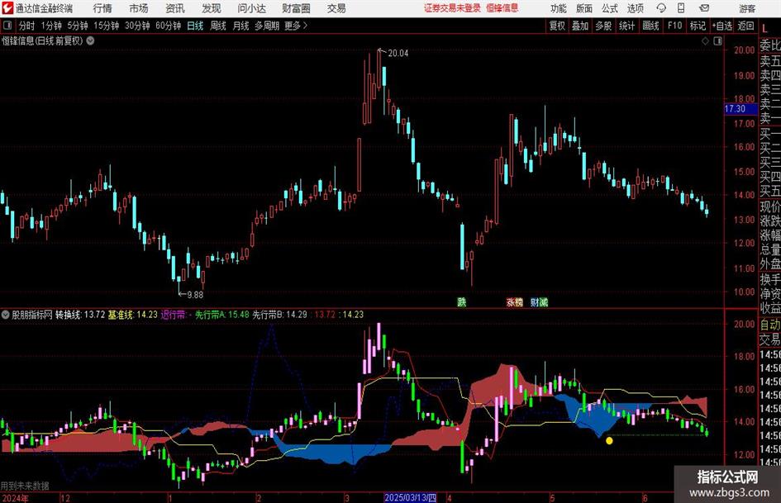Click the 9.88 low price label
781x503 pixels.
click(x=195, y=295)
